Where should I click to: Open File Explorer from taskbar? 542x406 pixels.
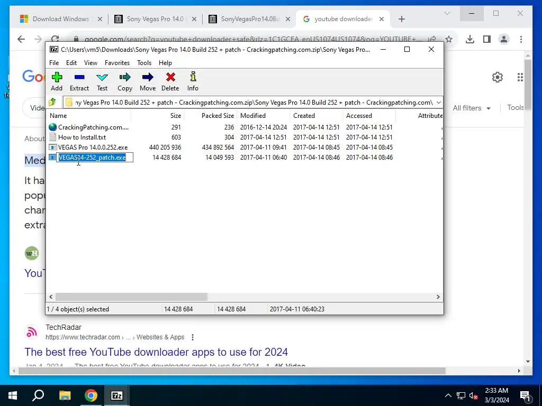65,395
